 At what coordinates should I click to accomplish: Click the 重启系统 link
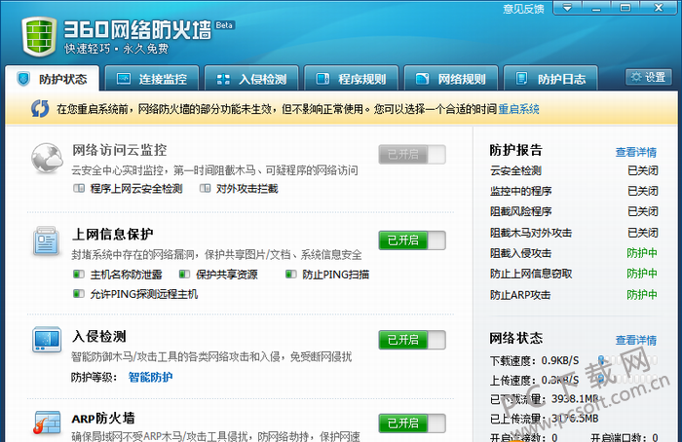tap(519, 109)
